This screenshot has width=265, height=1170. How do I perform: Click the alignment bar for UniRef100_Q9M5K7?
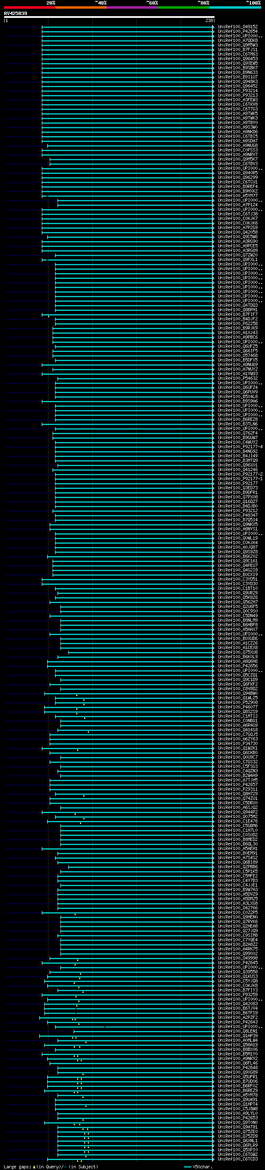point(132,159)
